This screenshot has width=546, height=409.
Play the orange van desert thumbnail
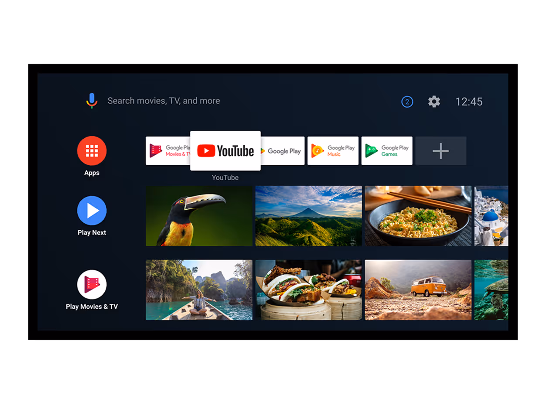pos(418,290)
